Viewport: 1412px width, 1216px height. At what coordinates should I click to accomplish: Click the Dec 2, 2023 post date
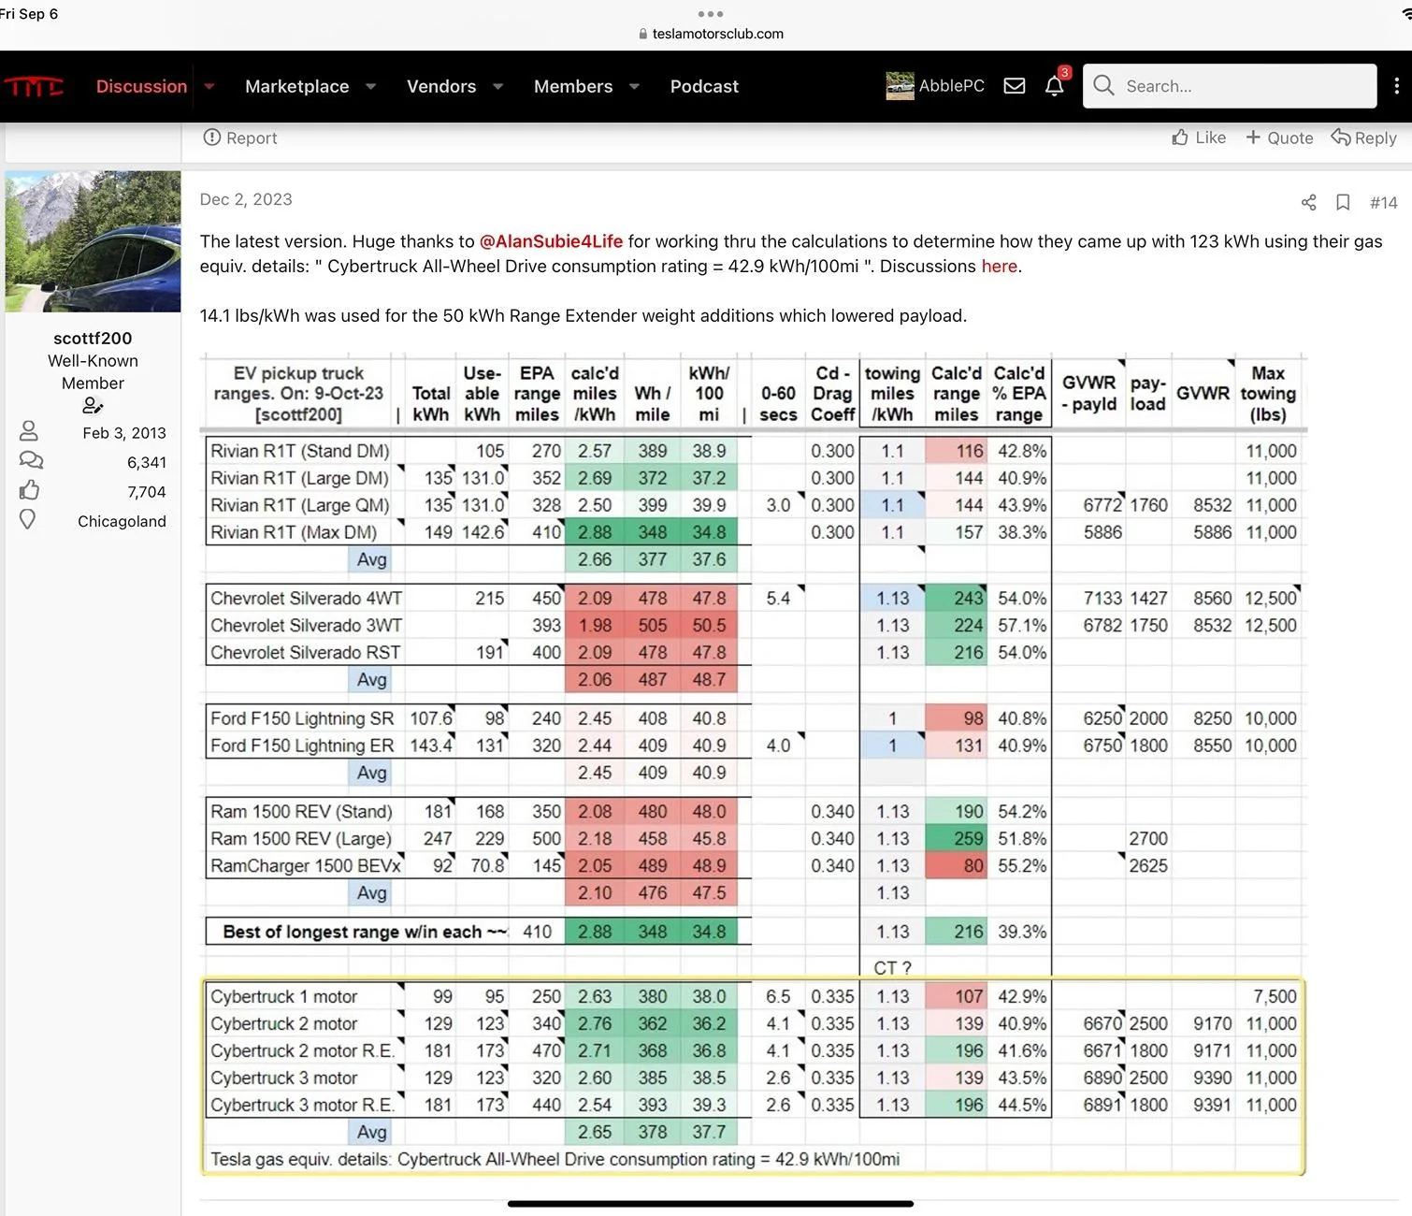click(x=246, y=199)
